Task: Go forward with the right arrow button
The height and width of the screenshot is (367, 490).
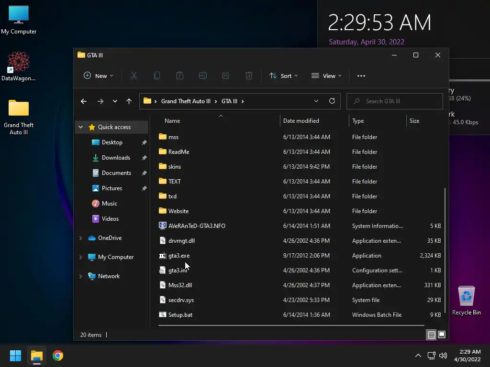Action: (100, 101)
